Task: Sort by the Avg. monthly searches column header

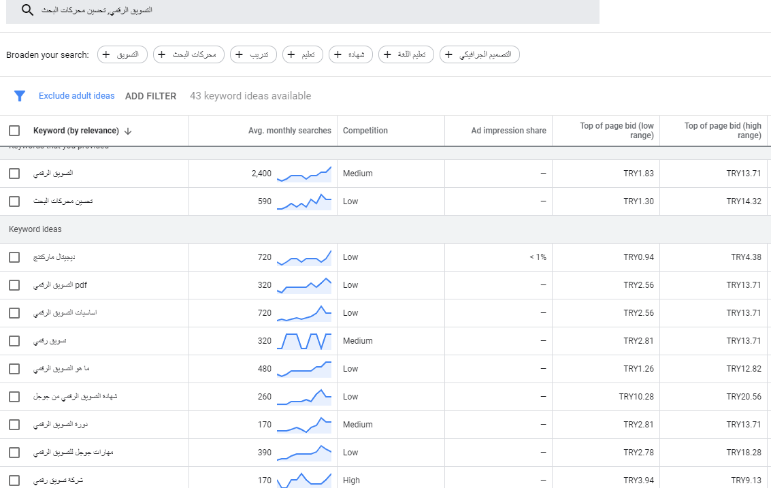Action: pos(290,131)
